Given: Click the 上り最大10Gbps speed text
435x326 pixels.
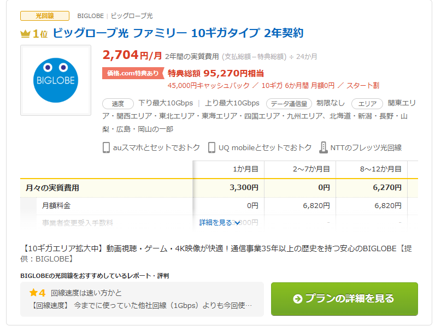Looking at the screenshot, I should pyautogui.click(x=232, y=103).
